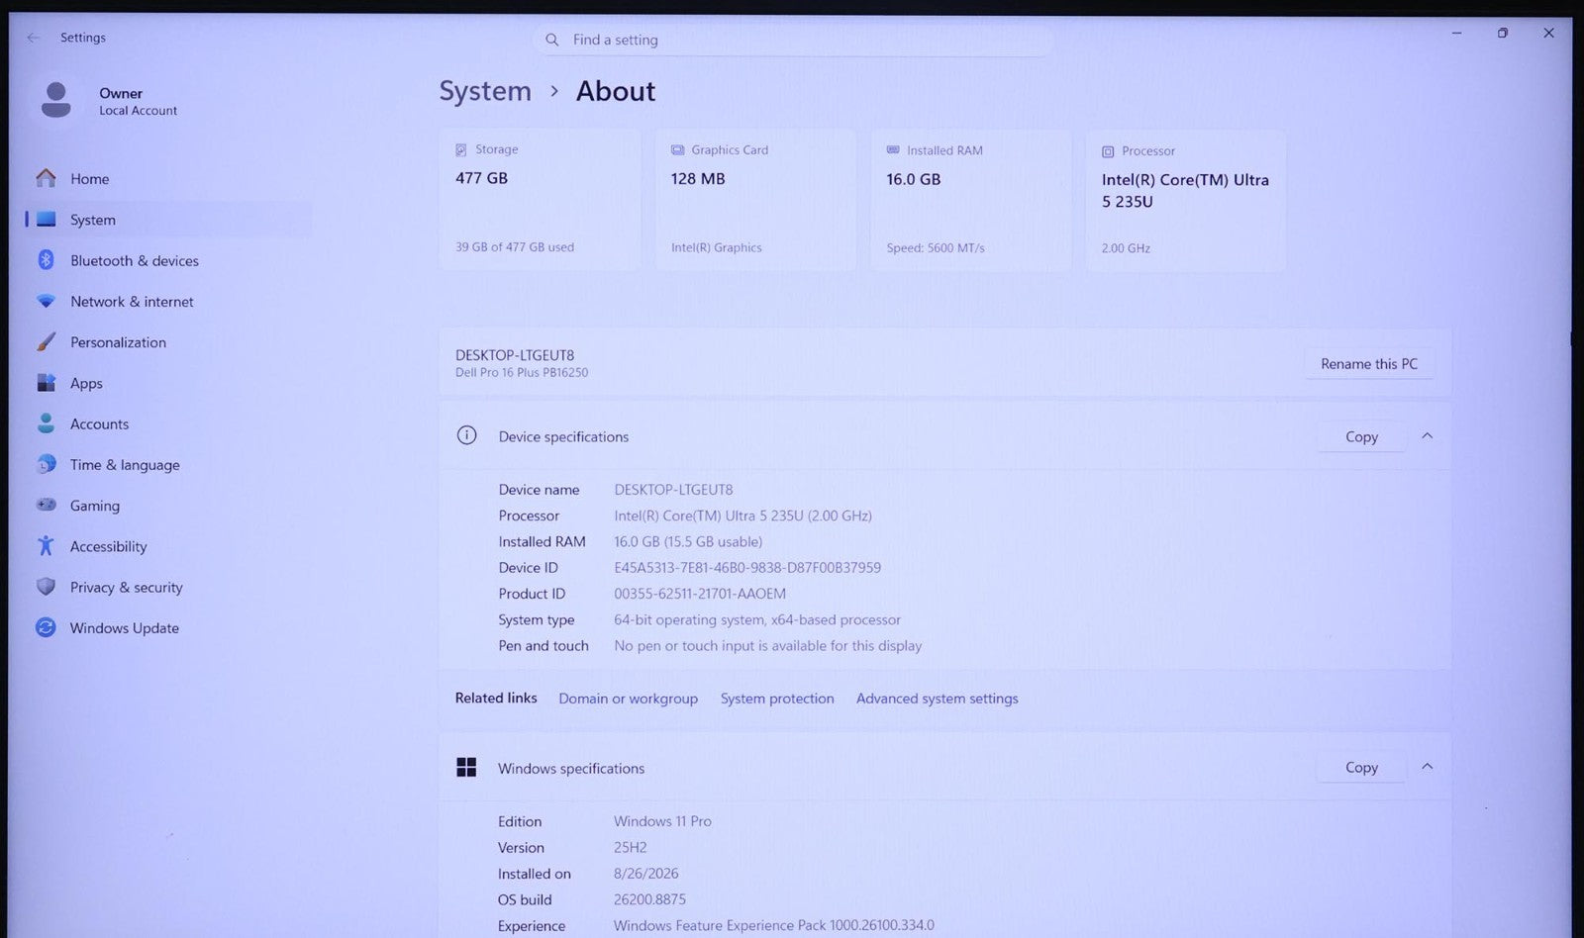Open Personalization settings
This screenshot has height=938, width=1584.
tap(168, 342)
